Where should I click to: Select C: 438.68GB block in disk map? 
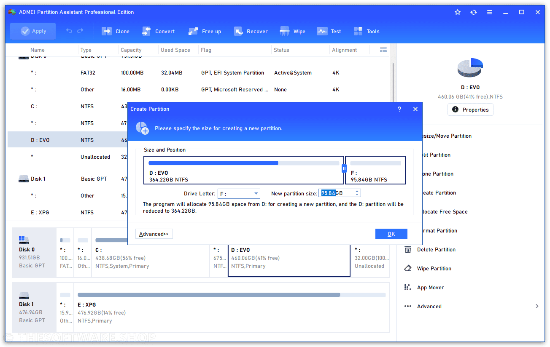151,253
